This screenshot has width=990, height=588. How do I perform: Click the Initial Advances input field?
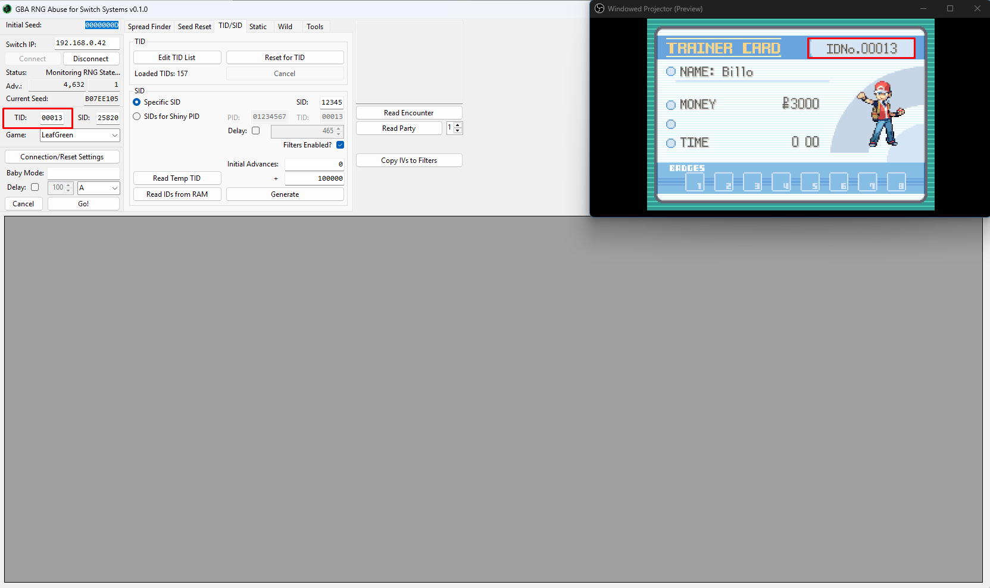coord(314,164)
